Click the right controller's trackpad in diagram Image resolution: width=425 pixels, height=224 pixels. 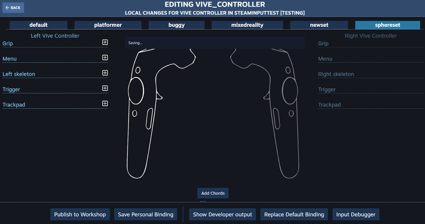point(290,91)
